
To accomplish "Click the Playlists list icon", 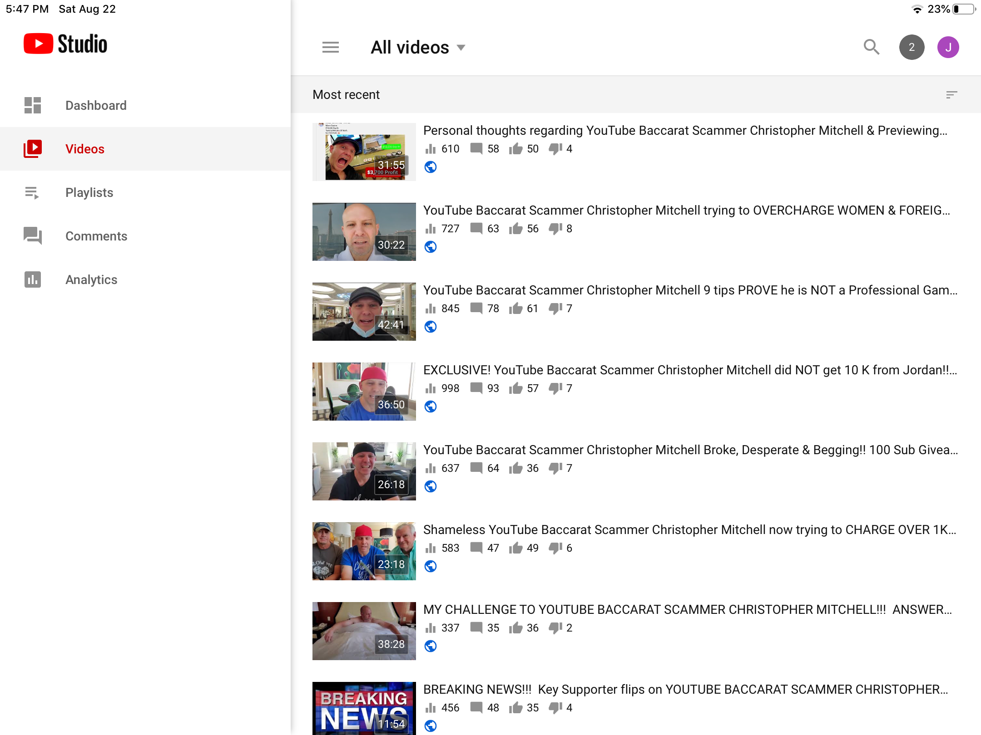I will pyautogui.click(x=32, y=193).
